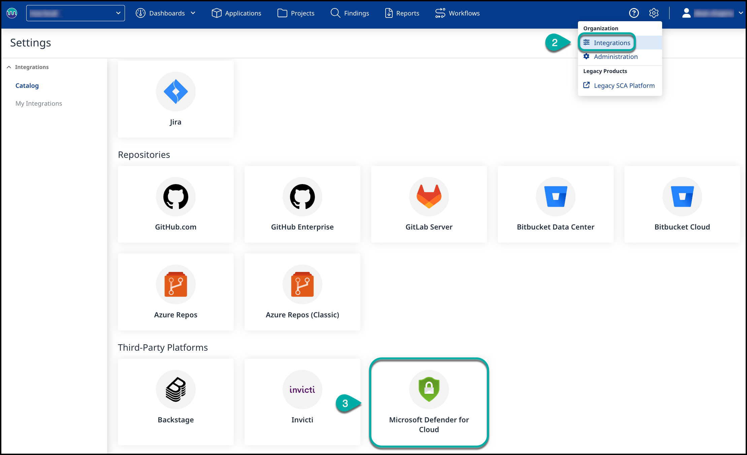The height and width of the screenshot is (455, 747).
Task: Open the help question mark icon
Action: click(634, 13)
